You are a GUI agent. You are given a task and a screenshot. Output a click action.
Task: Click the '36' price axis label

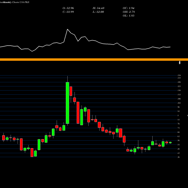click(x=179, y=157)
